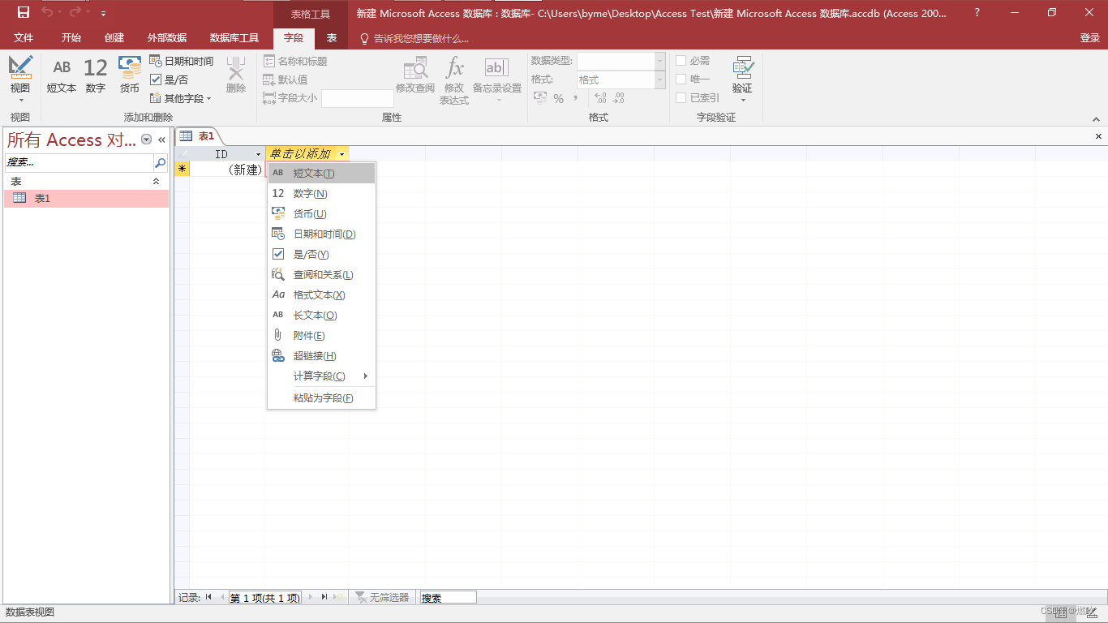
Task: Open the quick access toolbar customize arrow
Action: pyautogui.click(x=103, y=14)
